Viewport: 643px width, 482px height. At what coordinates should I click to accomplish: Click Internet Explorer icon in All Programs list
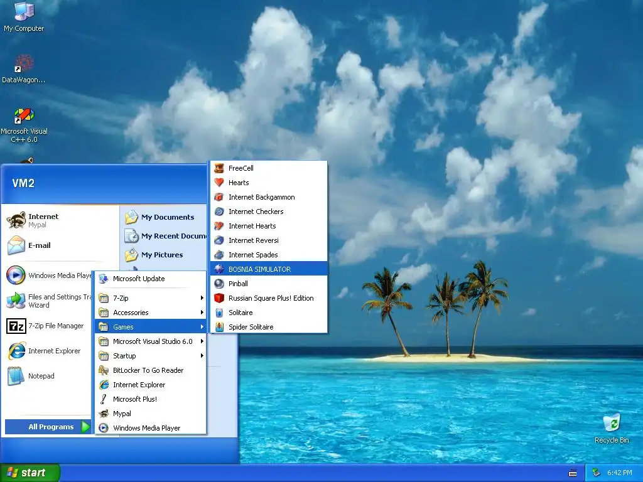[104, 385]
